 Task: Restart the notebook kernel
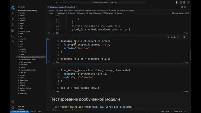click(x=81, y=13)
